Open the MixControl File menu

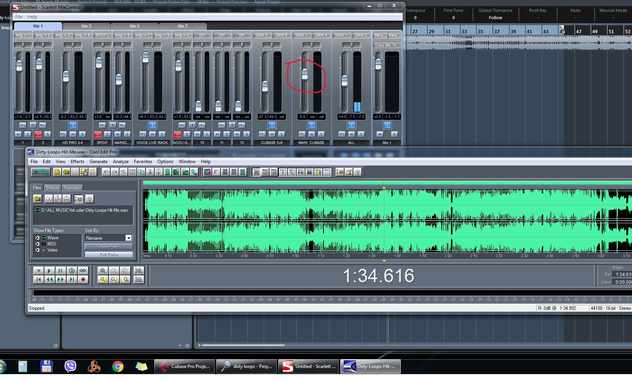coord(19,17)
